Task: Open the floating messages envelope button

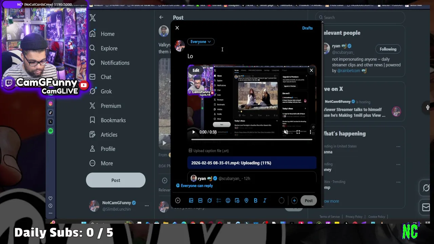Action: coord(426,207)
